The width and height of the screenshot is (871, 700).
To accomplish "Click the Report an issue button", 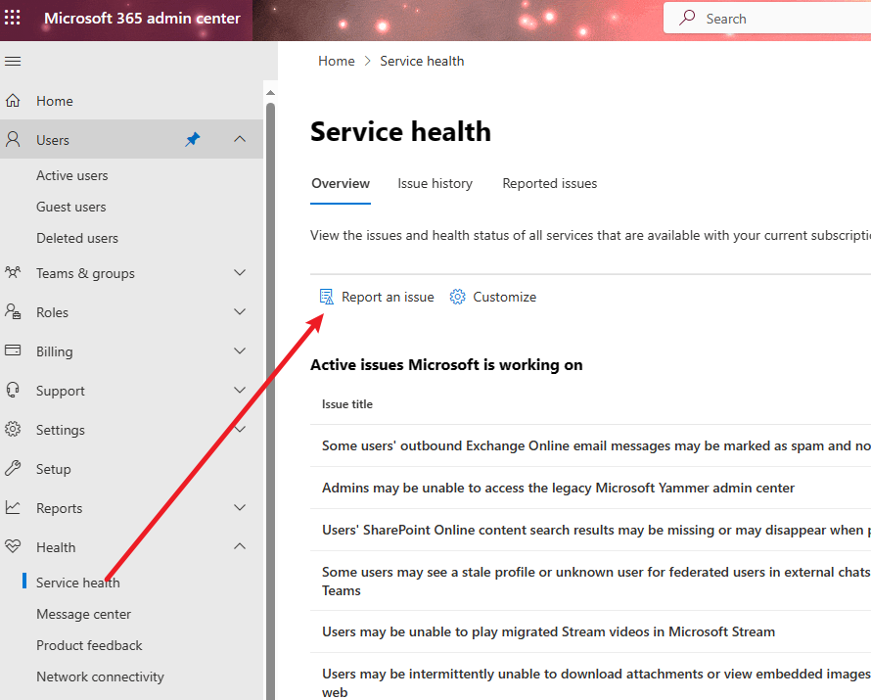I will click(x=377, y=297).
